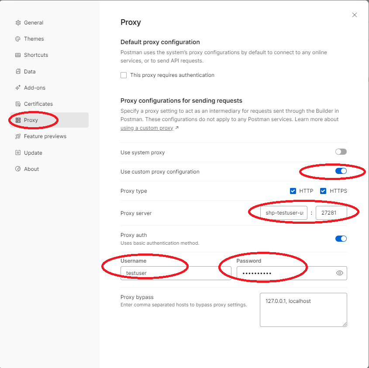Focus the Username input field
The height and width of the screenshot is (368, 369).
click(176, 273)
